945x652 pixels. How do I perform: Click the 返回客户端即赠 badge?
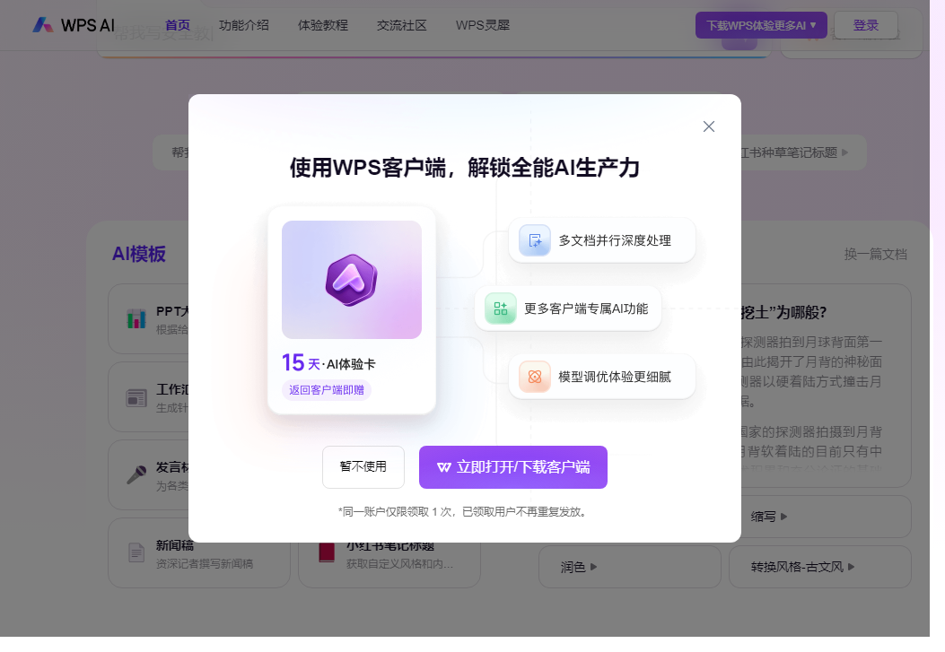click(326, 389)
